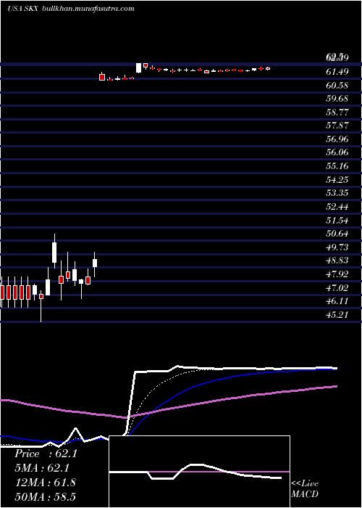The image size is (362, 508).
Task: Select the 47.92 price axis label
Action: click(337, 274)
